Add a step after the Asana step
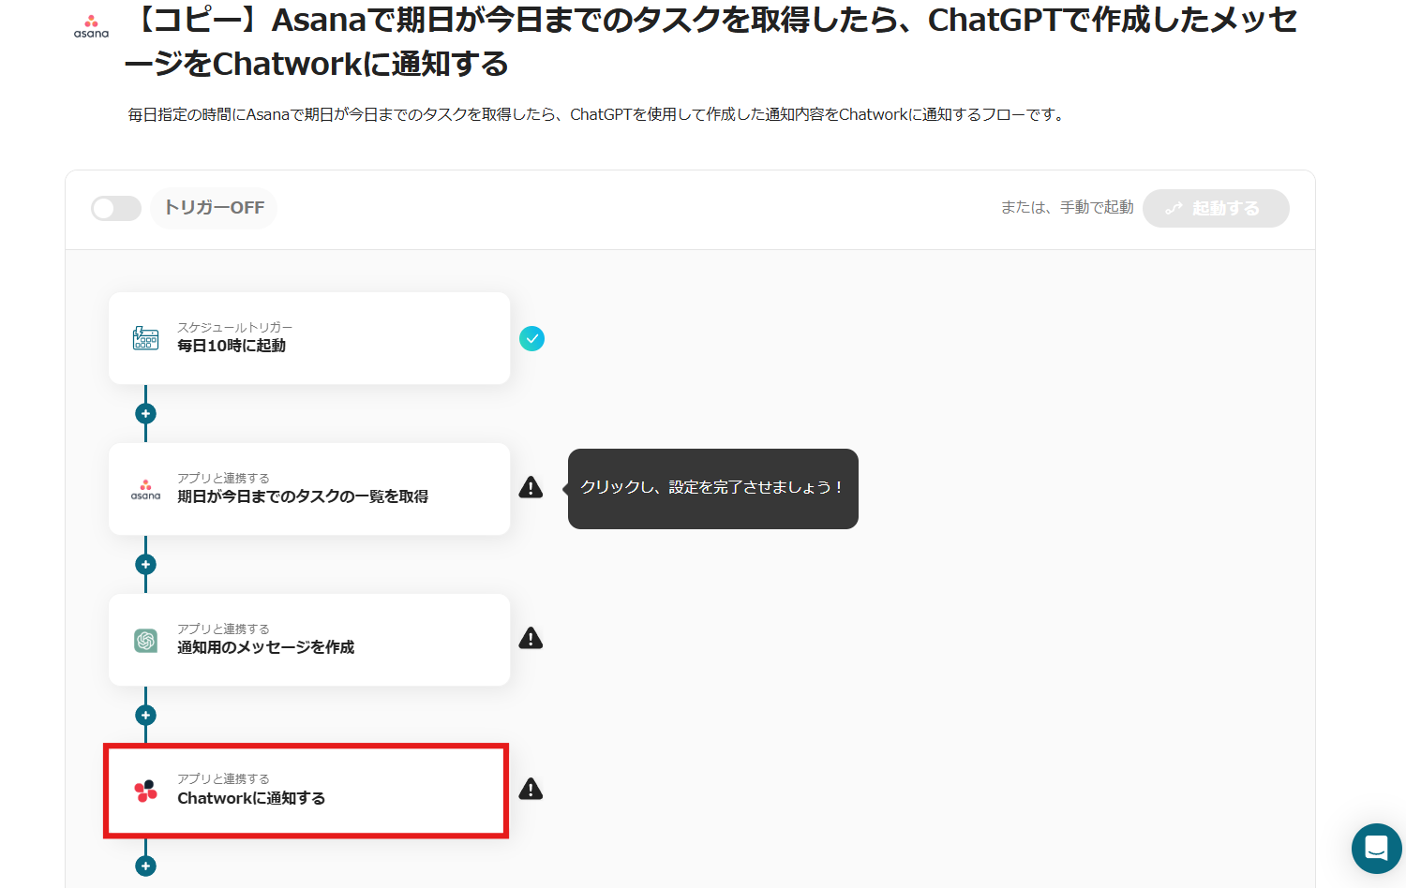 (x=145, y=564)
